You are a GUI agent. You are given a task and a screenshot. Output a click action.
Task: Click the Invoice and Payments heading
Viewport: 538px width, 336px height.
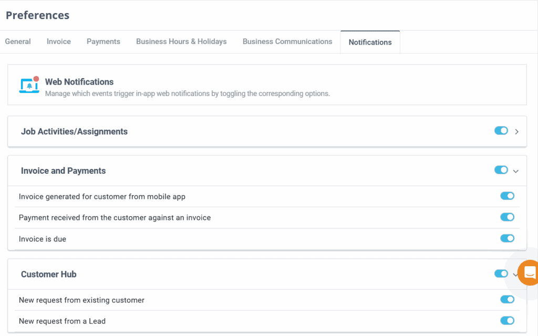click(x=63, y=171)
